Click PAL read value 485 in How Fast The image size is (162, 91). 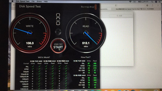click(x=95, y=63)
